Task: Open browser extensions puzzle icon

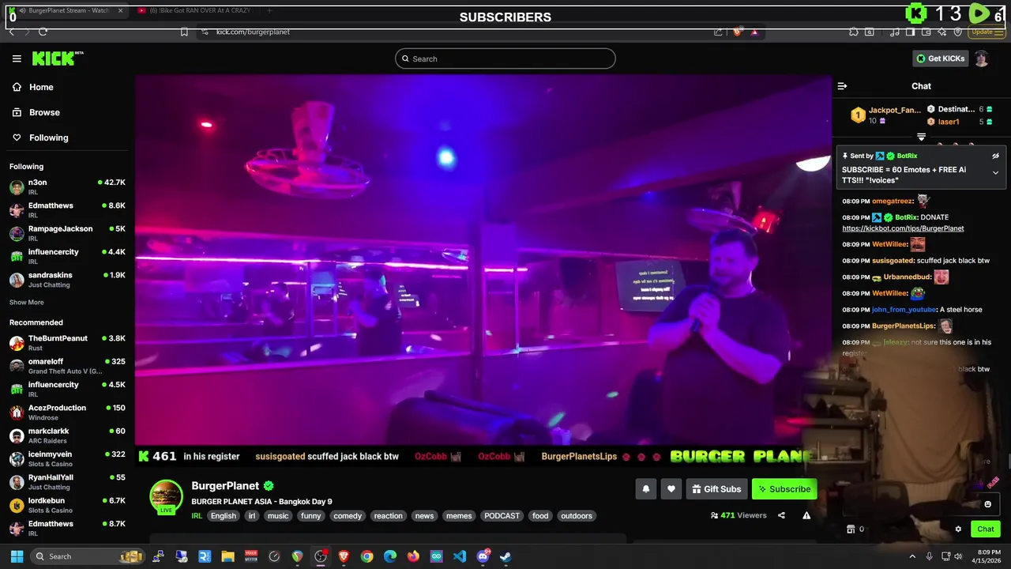Action: (x=854, y=32)
